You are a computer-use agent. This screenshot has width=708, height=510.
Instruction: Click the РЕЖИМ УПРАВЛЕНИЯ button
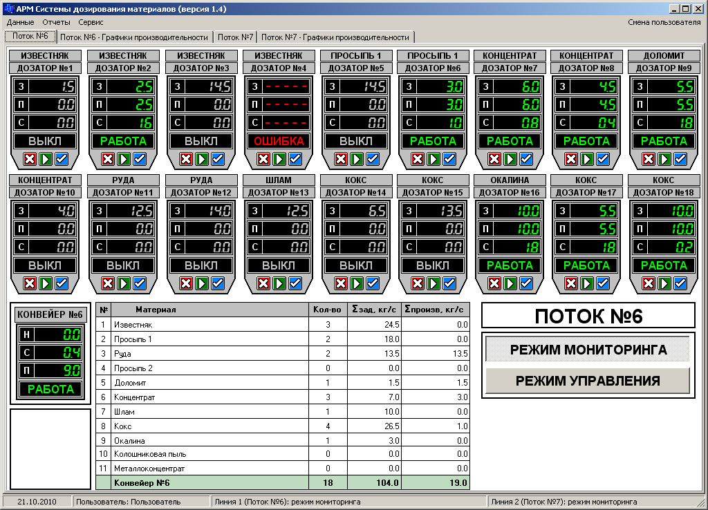click(x=588, y=381)
